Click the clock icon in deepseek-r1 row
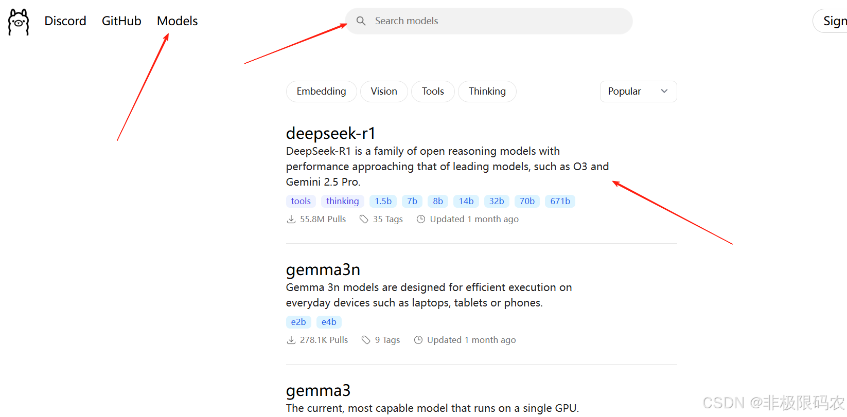 pos(421,219)
